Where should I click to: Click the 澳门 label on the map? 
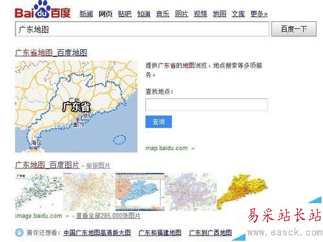(78, 125)
